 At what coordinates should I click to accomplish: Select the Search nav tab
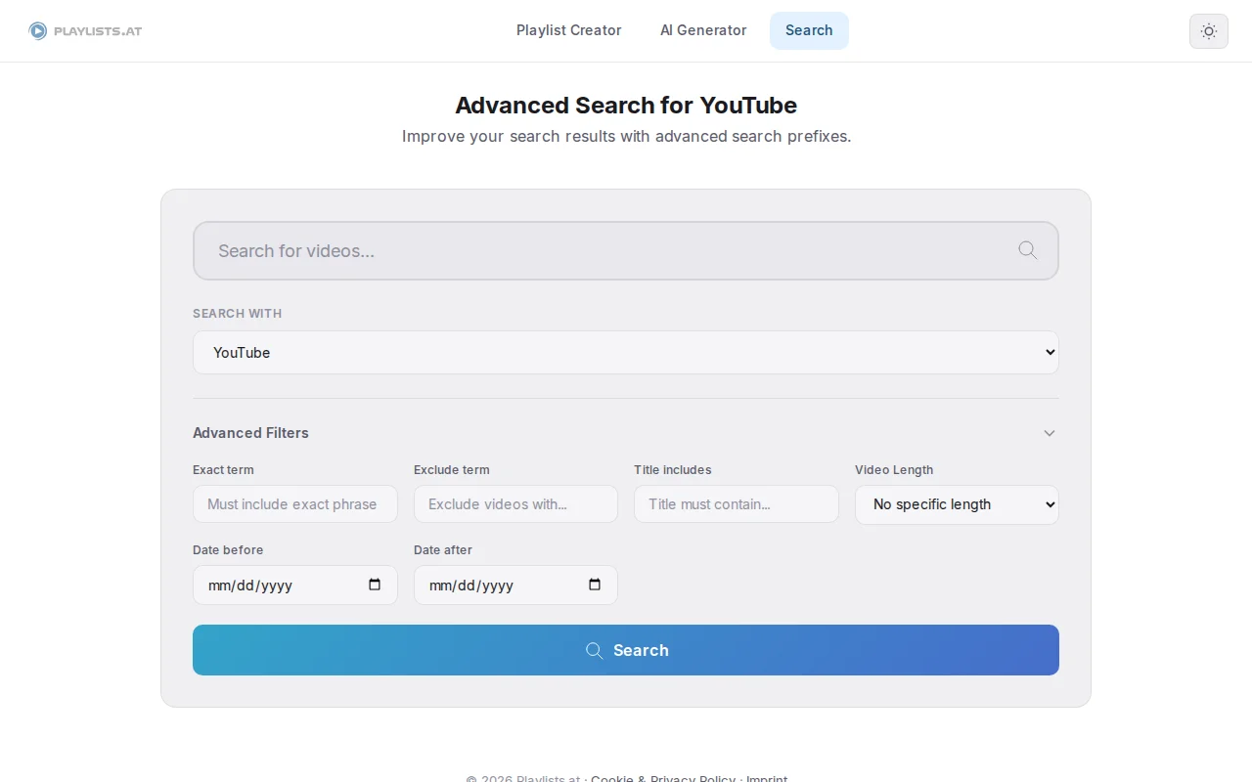tap(809, 30)
